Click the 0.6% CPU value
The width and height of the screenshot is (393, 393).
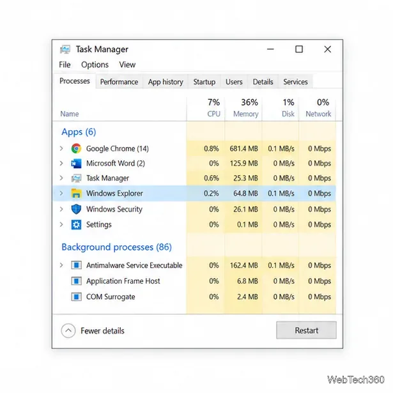[x=212, y=178]
